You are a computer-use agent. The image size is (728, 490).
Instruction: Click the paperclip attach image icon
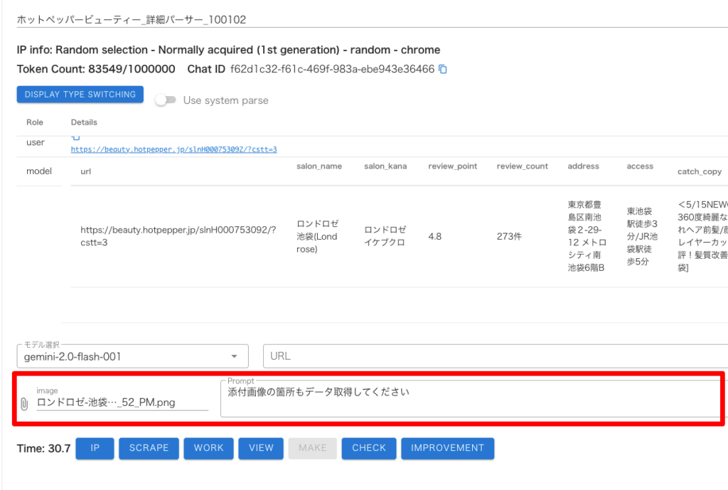[24, 404]
